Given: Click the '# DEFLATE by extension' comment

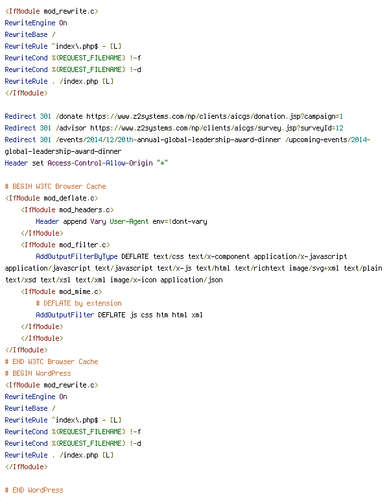Looking at the screenshot, I should tap(79, 303).
